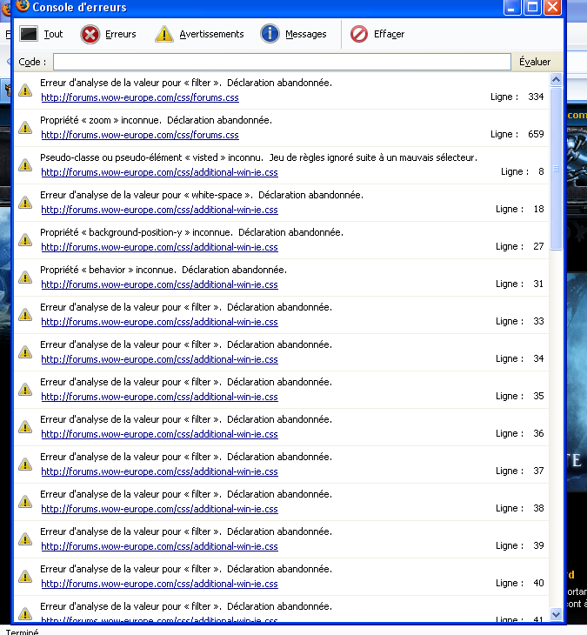Maximize the Console d'erreurs window
The width and height of the screenshot is (587, 635).
tap(532, 7)
